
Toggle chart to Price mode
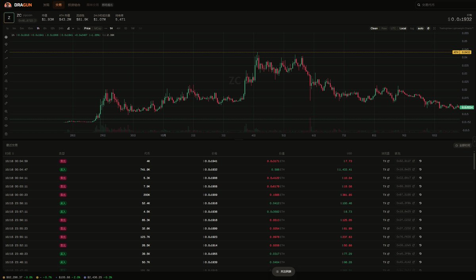click(x=87, y=29)
